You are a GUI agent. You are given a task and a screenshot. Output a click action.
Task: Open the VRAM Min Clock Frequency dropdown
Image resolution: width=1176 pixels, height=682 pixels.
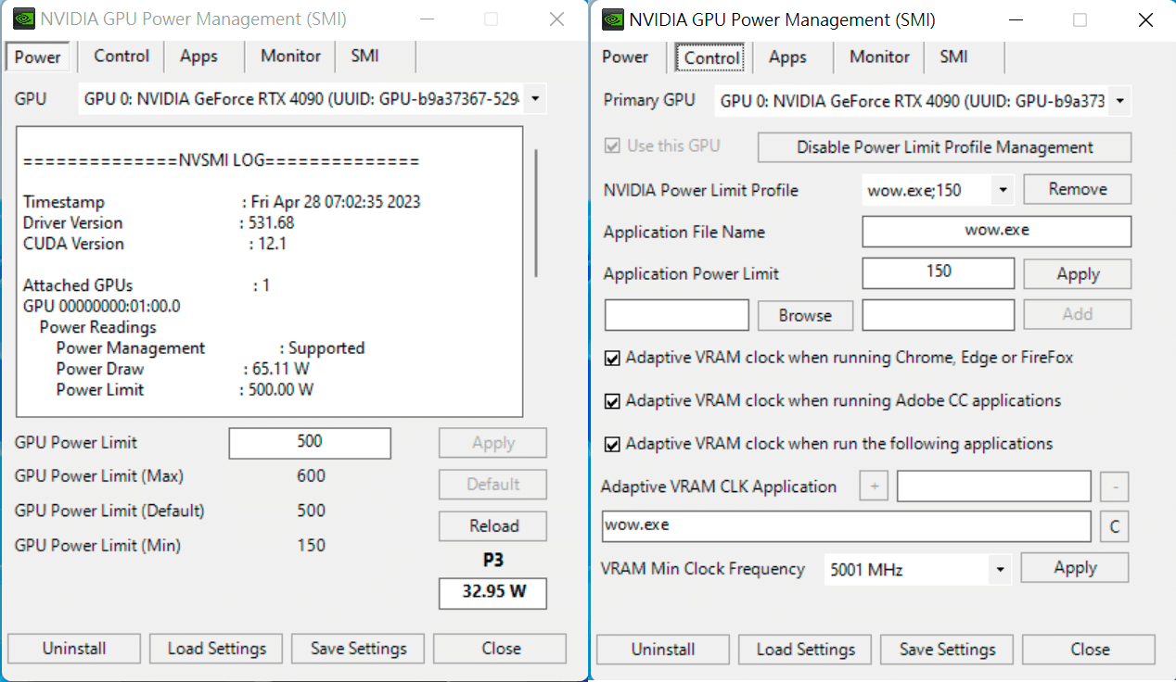click(1000, 569)
